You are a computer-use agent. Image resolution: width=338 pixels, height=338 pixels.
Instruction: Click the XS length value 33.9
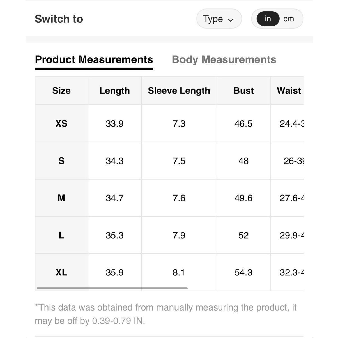[115, 123]
